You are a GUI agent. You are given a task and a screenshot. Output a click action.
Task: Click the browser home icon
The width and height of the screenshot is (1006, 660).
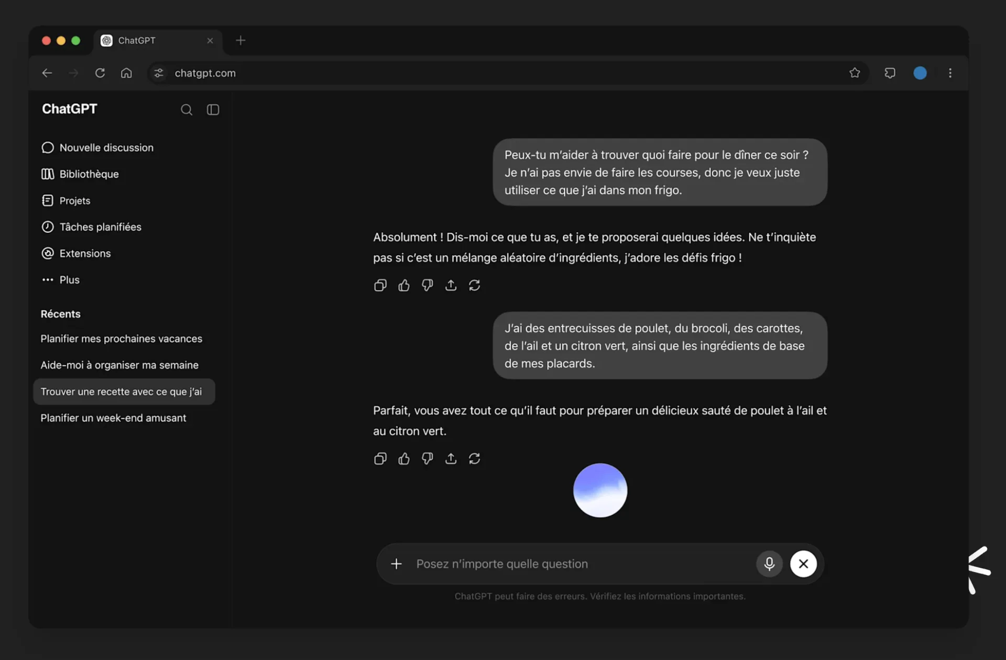[126, 73]
